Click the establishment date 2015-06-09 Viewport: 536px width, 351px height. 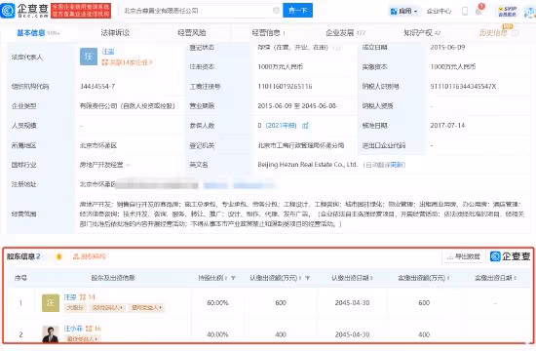(x=447, y=47)
